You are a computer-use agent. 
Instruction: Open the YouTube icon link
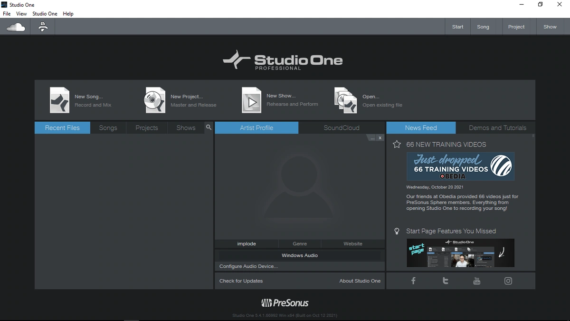(477, 281)
